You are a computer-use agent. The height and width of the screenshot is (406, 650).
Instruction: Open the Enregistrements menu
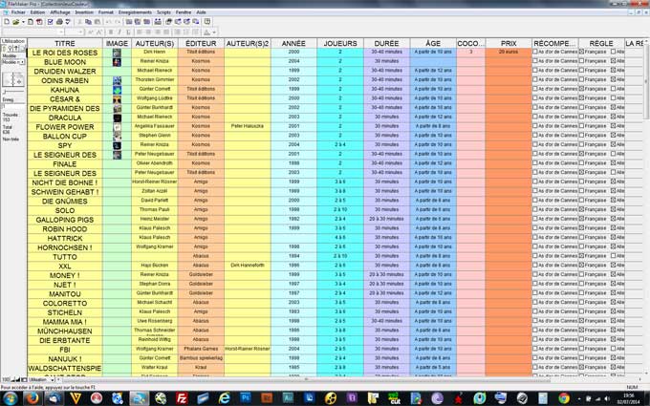click(136, 12)
